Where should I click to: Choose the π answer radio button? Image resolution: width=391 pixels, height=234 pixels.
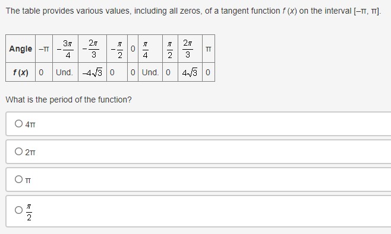18,179
